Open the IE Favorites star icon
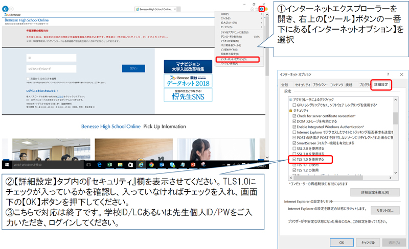This screenshot has height=249, width=409. (257, 9)
